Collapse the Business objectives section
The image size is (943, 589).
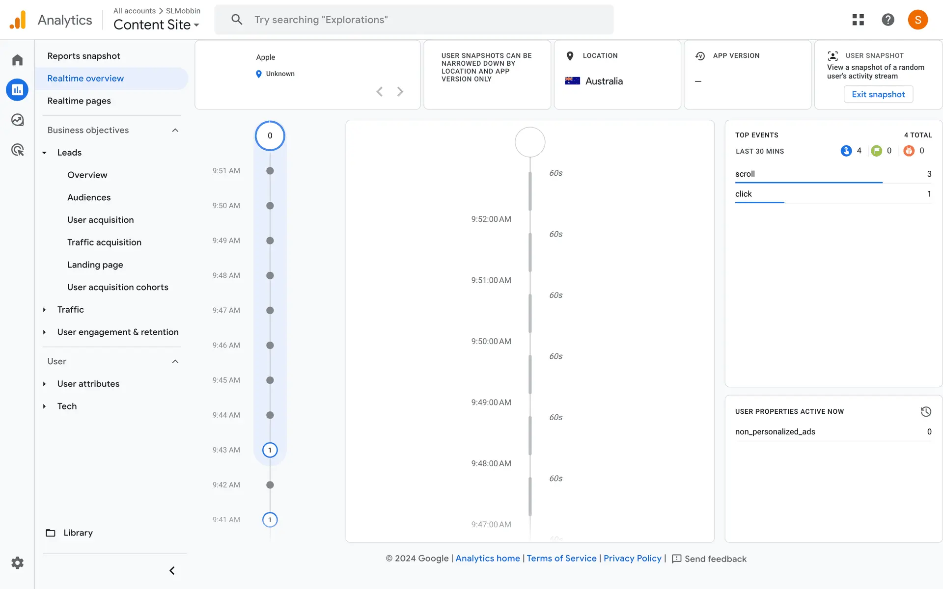[x=175, y=130]
